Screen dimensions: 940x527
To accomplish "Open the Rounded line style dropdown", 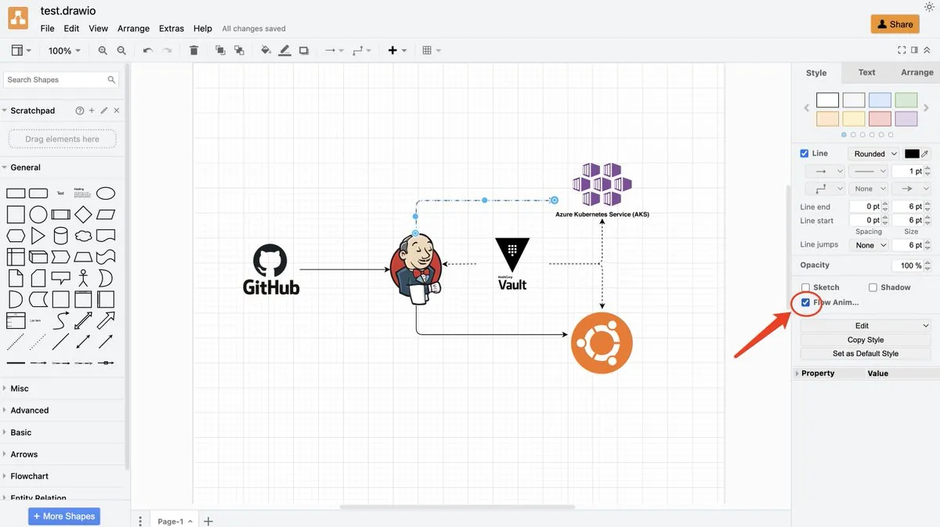I will (874, 154).
